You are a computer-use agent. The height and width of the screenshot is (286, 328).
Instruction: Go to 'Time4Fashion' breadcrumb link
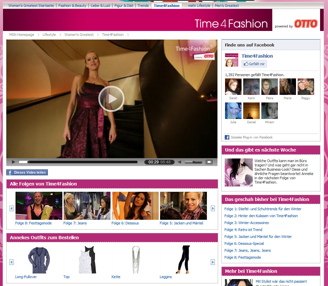coord(113,35)
